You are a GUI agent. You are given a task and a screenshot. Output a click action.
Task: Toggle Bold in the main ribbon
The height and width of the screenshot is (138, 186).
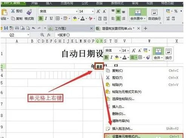point(41,18)
